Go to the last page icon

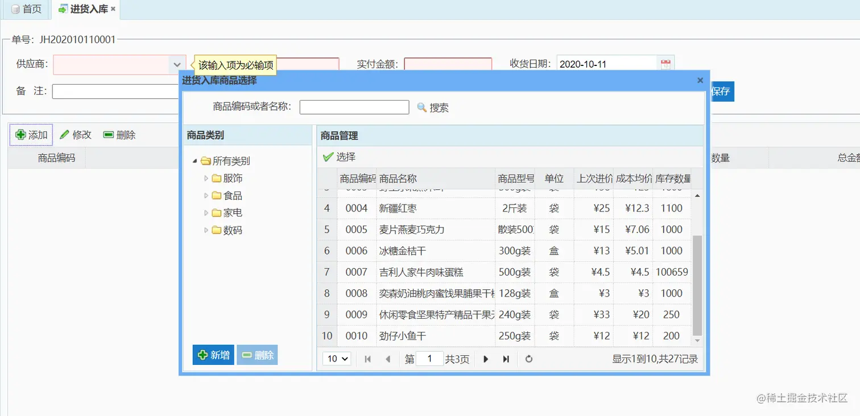(x=506, y=359)
